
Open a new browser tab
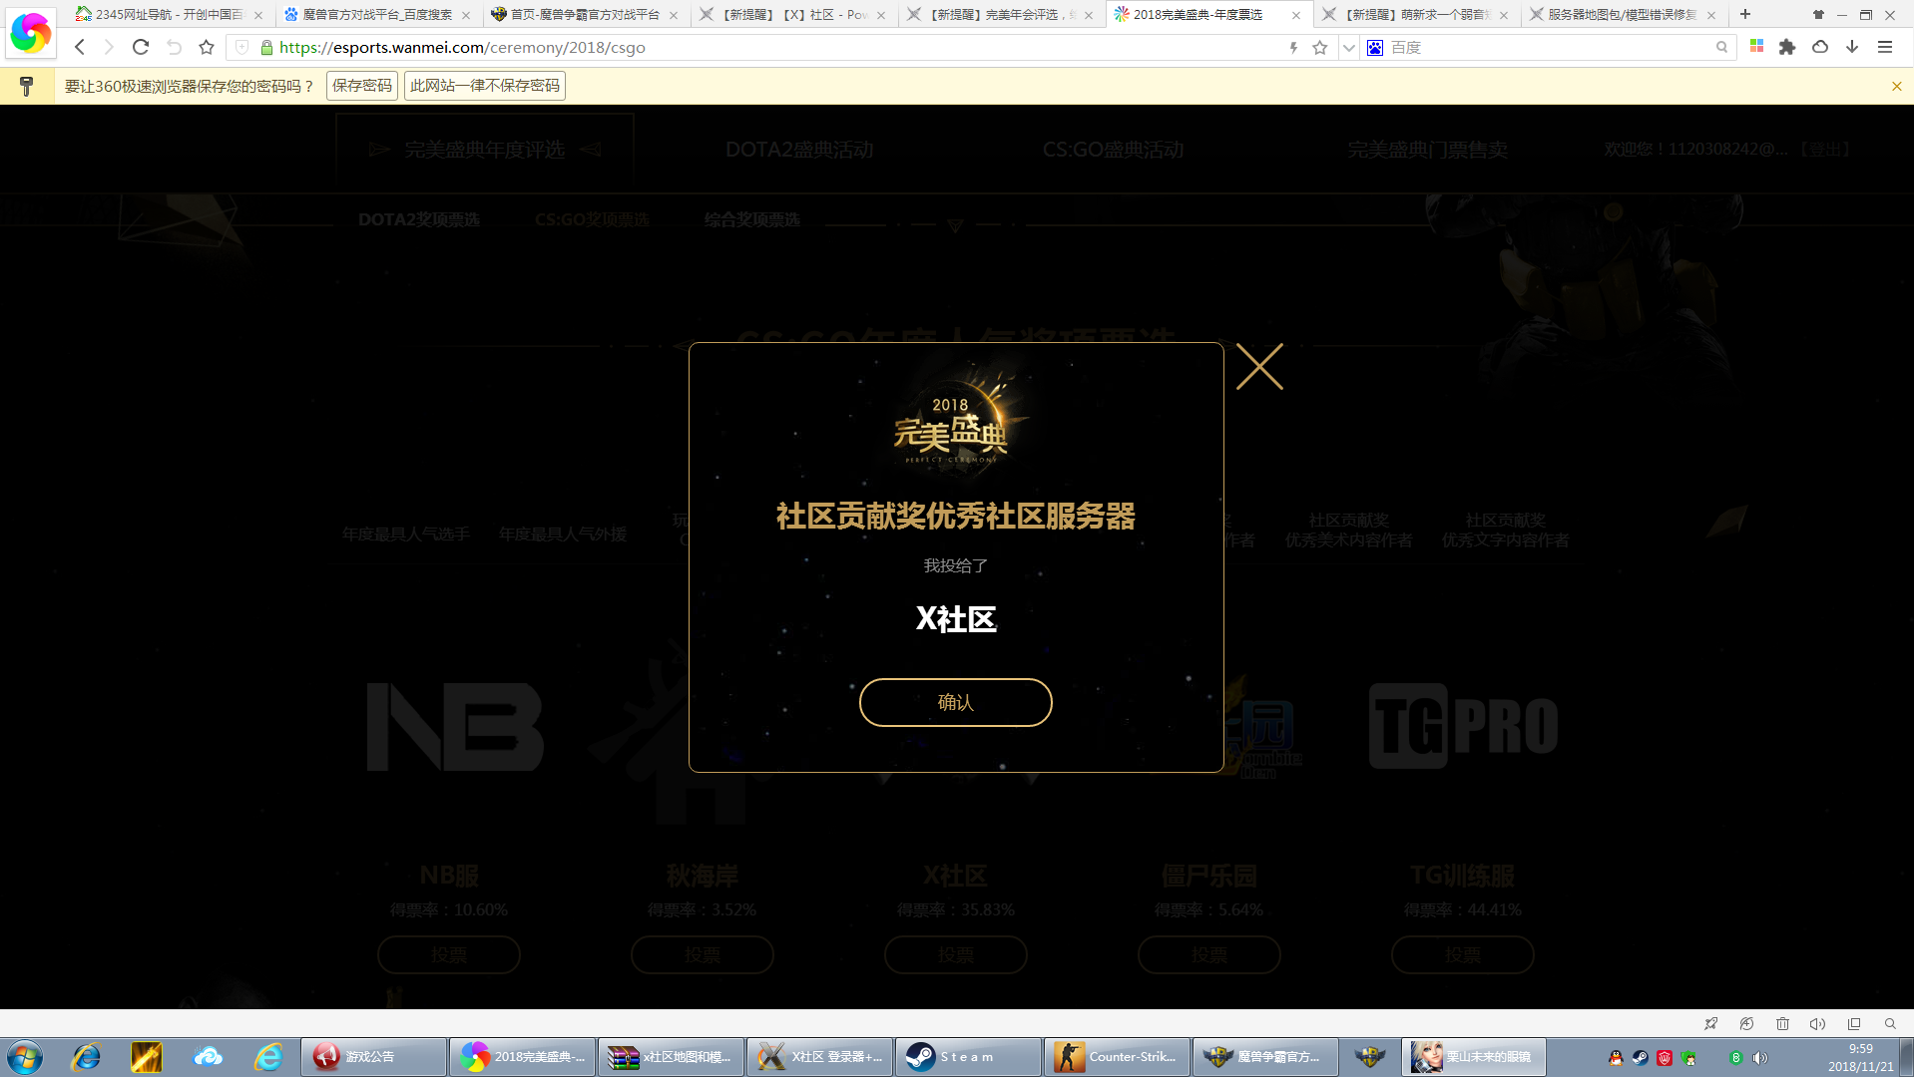click(x=1745, y=14)
